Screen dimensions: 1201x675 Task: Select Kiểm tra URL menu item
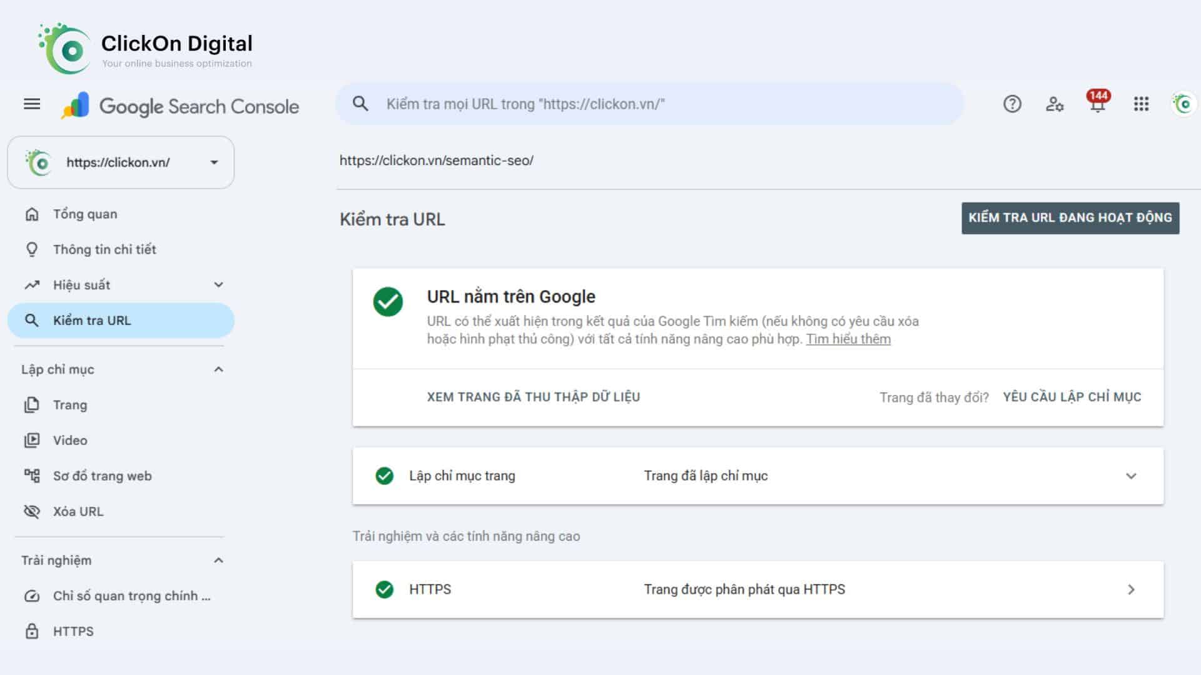click(x=121, y=321)
